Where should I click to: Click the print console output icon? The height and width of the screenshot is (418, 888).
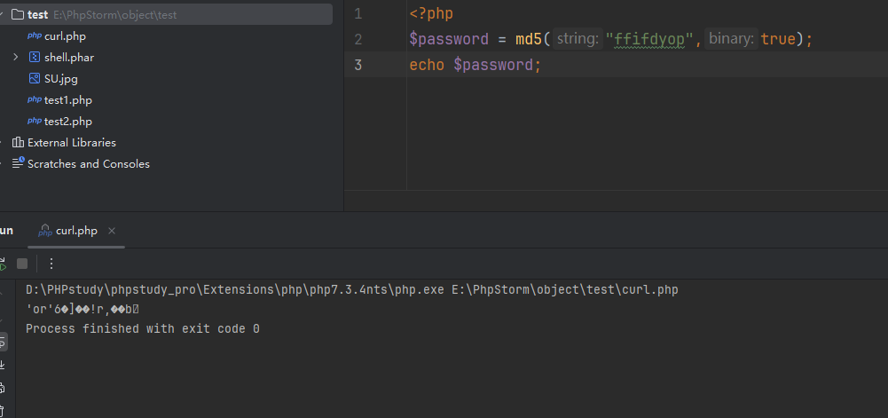coord(3,388)
